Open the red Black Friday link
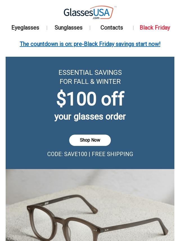This screenshot has height=241, width=180. click(x=155, y=28)
